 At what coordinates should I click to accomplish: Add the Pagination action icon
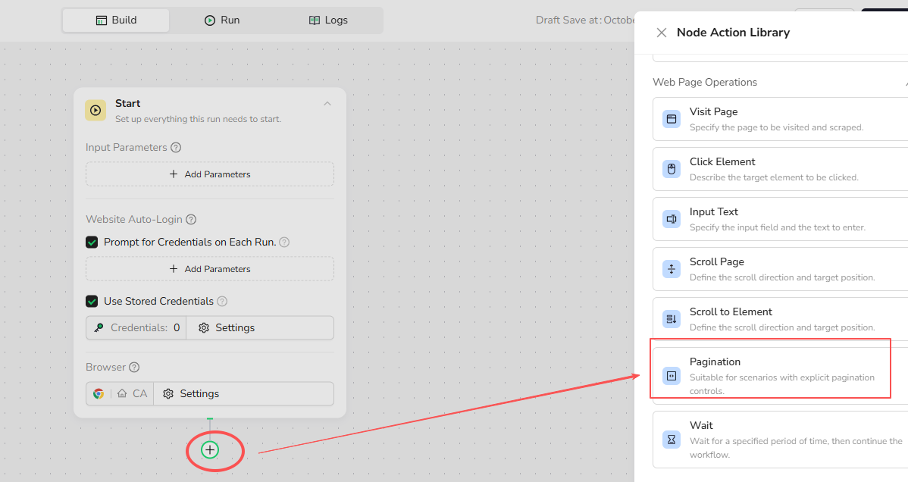point(671,376)
